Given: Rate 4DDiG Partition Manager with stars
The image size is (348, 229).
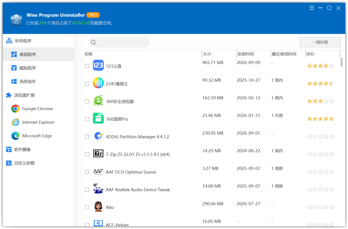Looking at the screenshot, I should 320,136.
